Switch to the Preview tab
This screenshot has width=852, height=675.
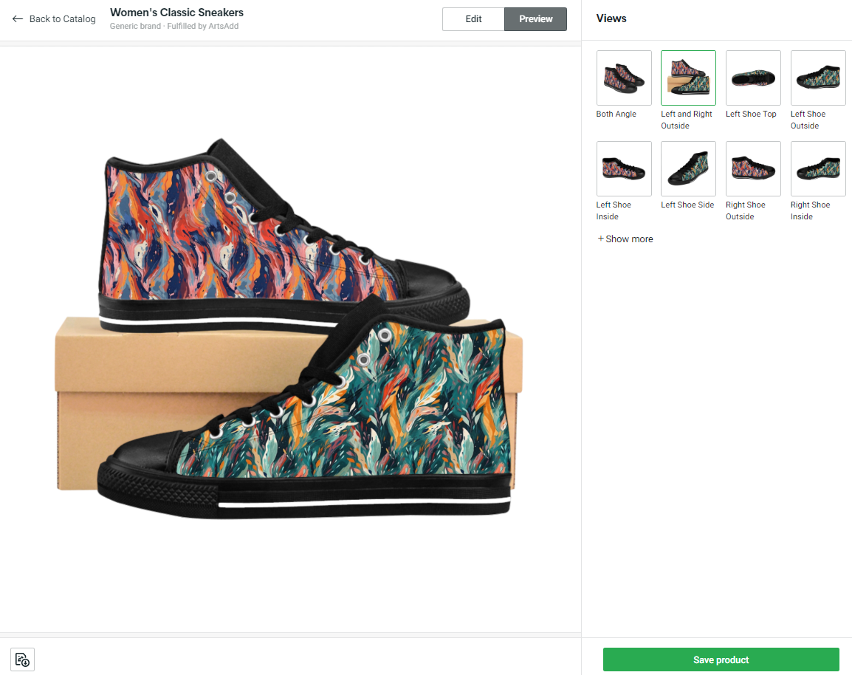535,19
